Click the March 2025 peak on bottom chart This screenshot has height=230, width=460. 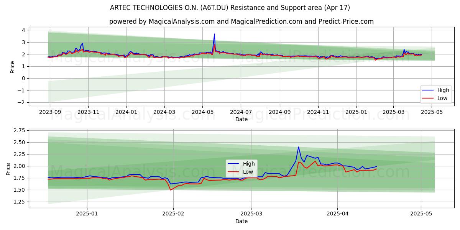(299, 147)
